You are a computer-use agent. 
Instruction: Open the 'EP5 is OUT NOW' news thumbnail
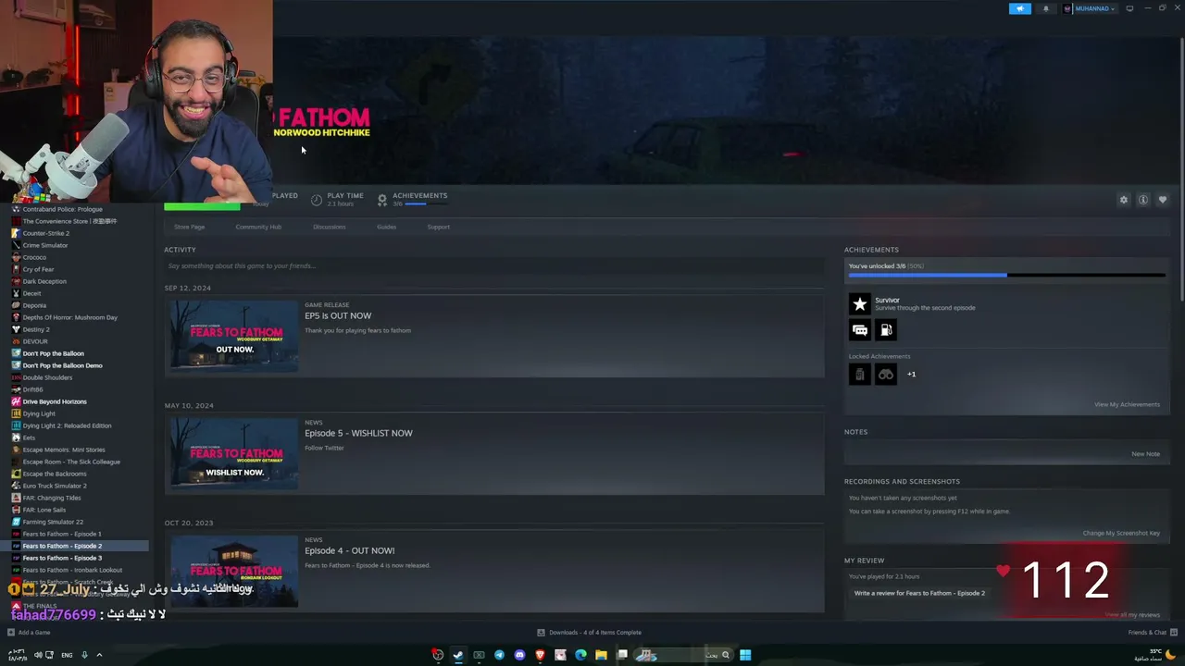point(233,336)
